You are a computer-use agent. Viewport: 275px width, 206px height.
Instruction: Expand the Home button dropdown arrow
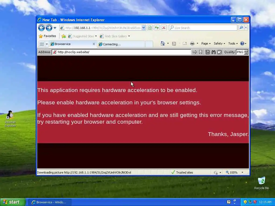(x=168, y=43)
